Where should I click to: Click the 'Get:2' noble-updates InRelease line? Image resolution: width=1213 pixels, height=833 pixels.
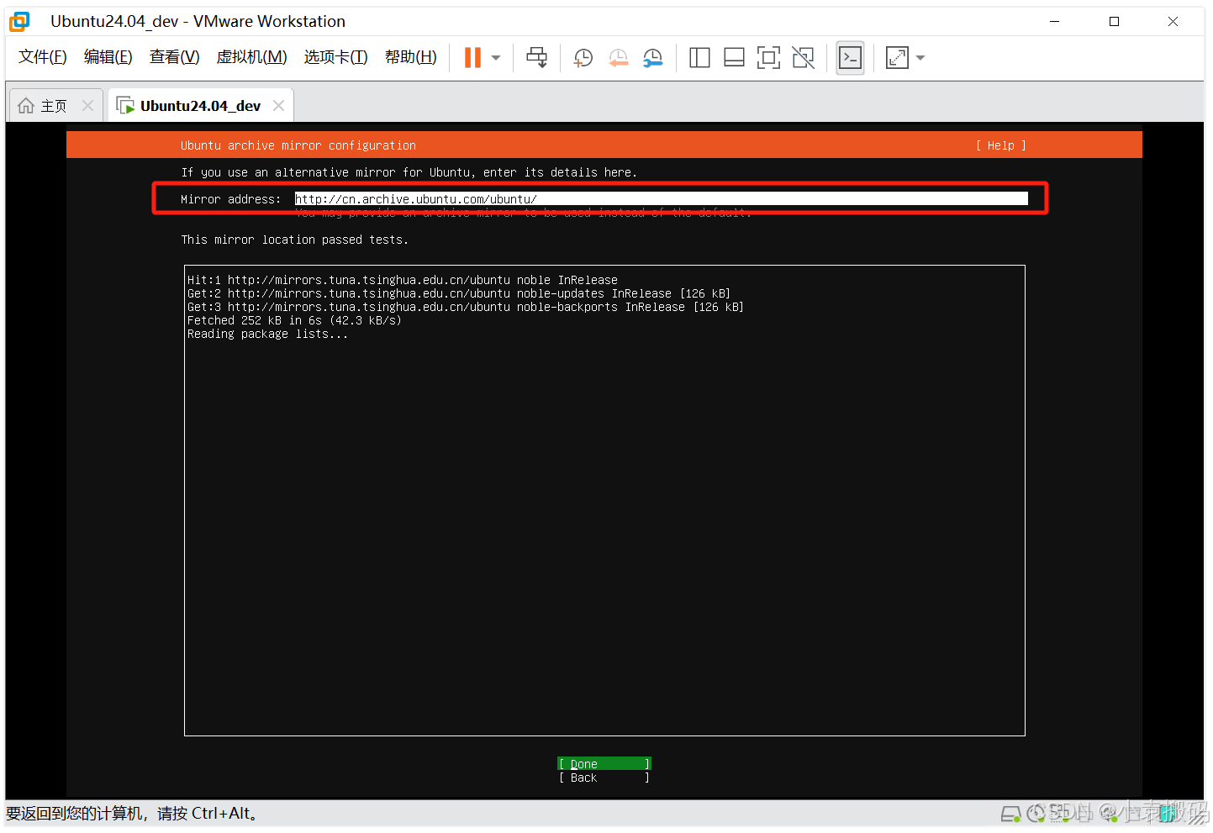[x=459, y=293]
